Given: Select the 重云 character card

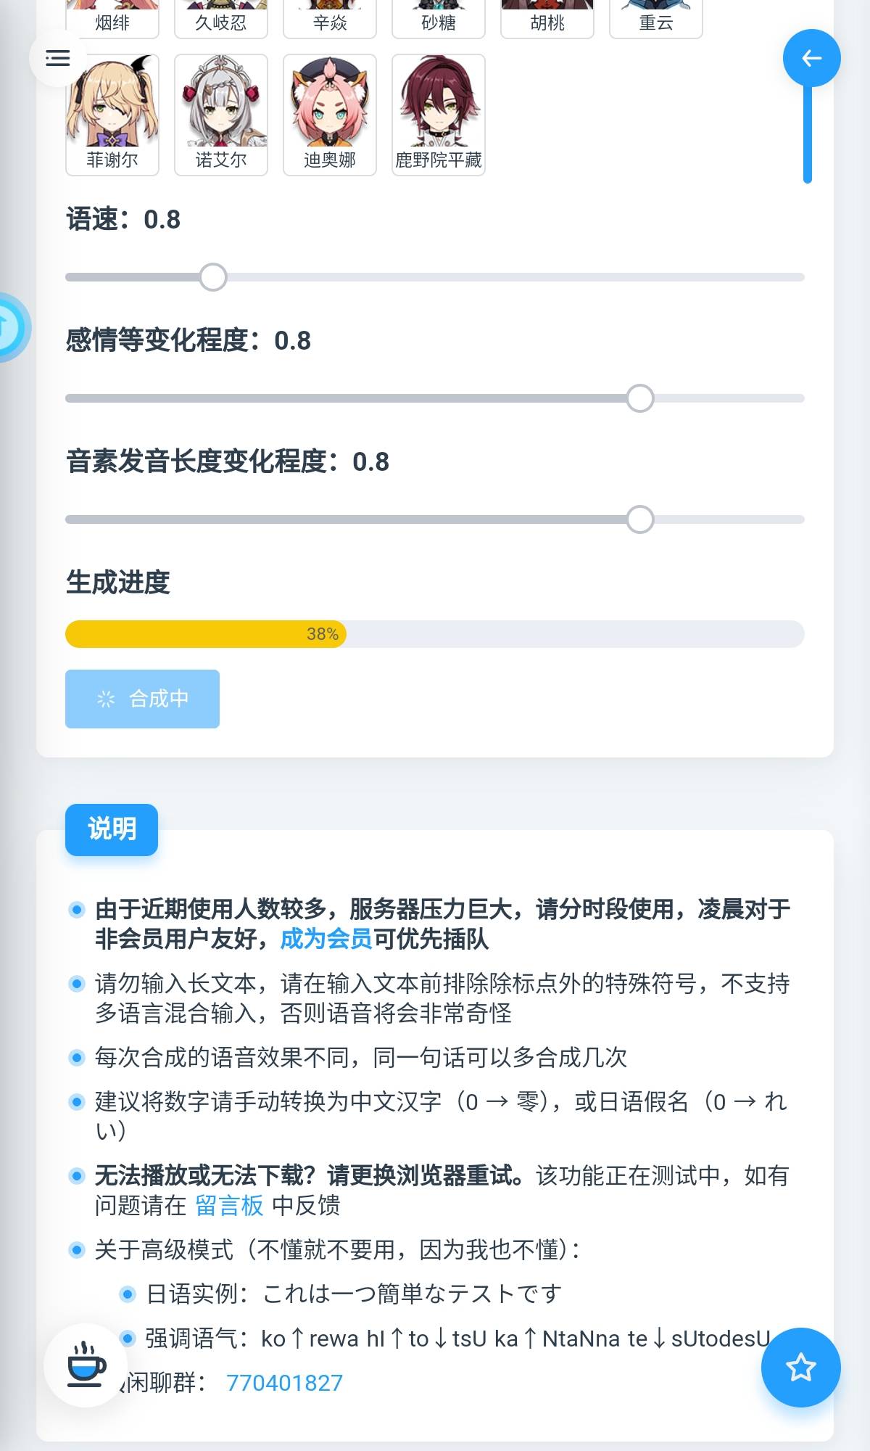Looking at the screenshot, I should coord(656,20).
